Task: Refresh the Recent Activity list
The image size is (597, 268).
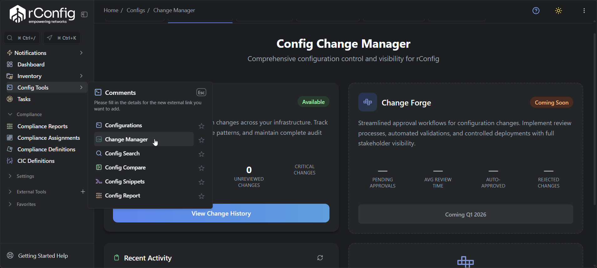Action: pos(320,258)
